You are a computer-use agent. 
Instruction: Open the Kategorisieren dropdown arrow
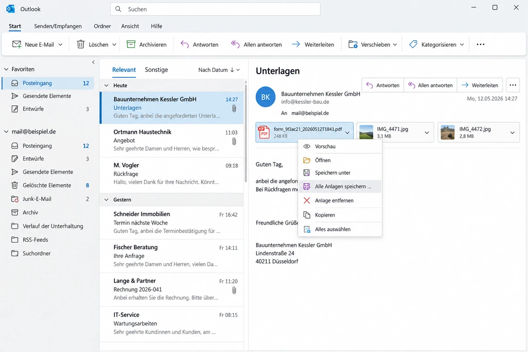(x=462, y=44)
